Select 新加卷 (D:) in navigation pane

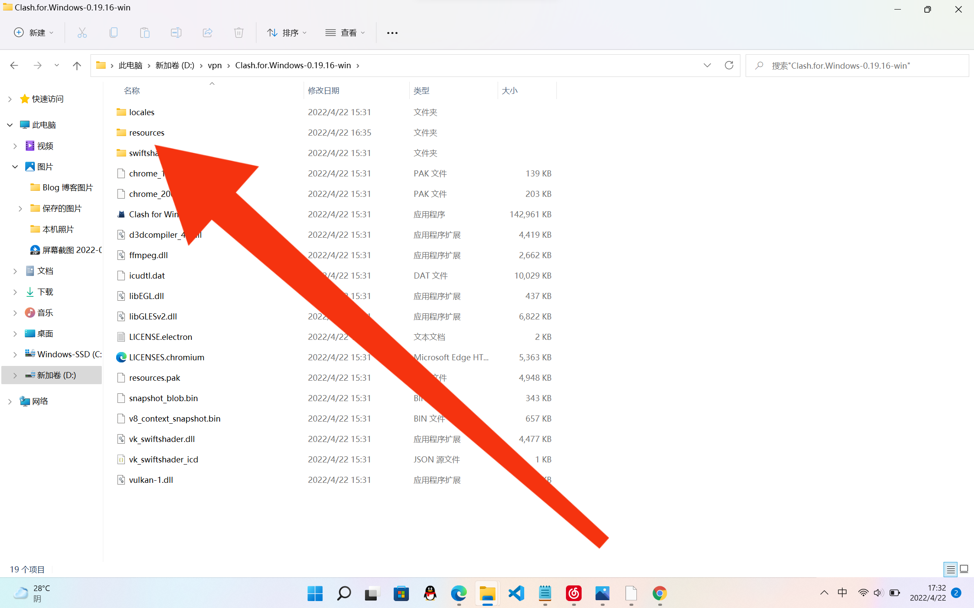pyautogui.click(x=57, y=375)
